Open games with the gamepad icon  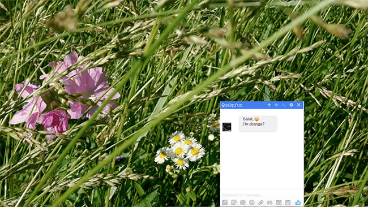tap(269, 202)
